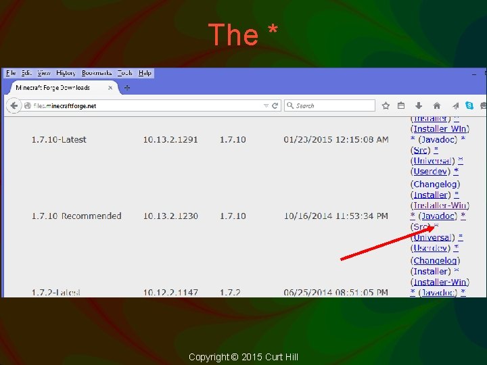Open a new tab with the plus
Image resolution: width=487 pixels, height=365 pixels.
click(x=127, y=88)
